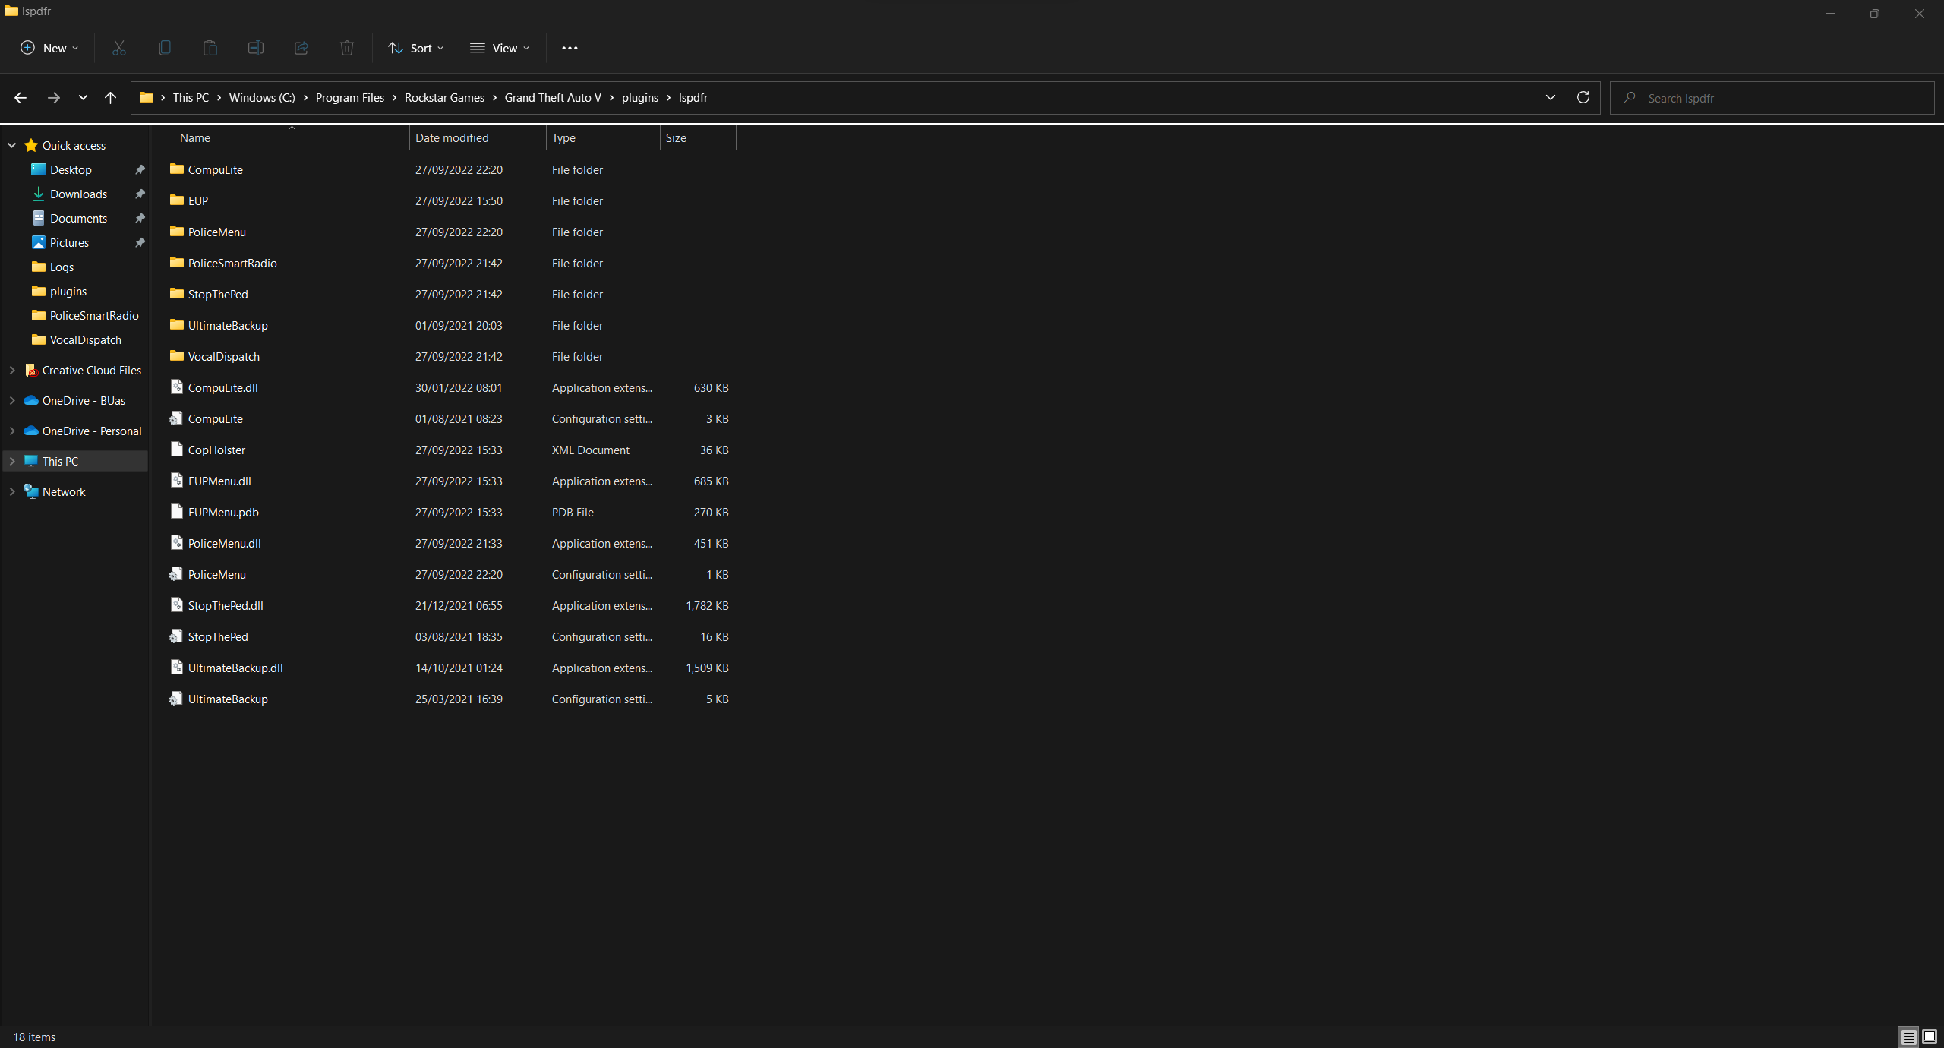Click the New button
Image resolution: width=1944 pixels, height=1048 pixels.
point(49,48)
